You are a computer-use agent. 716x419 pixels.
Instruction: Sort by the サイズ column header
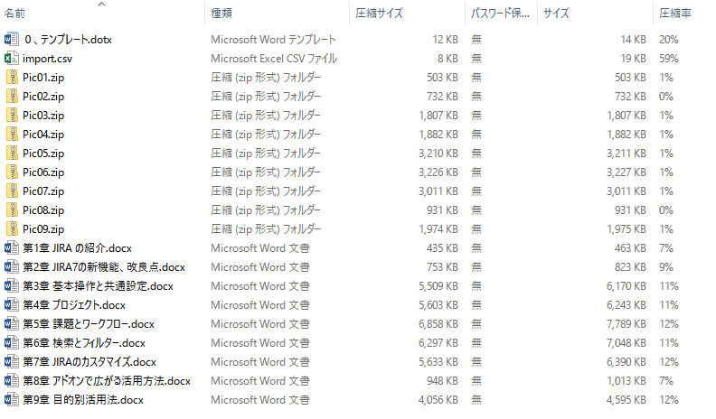pyautogui.click(x=556, y=14)
